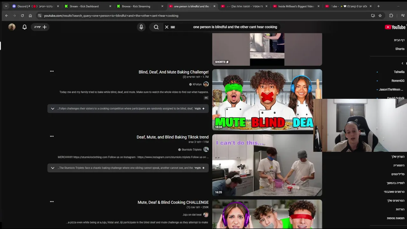Open the Blind, Deaf, And Mute Baking Challenge video
This screenshot has width=407, height=229.
pyautogui.click(x=174, y=72)
